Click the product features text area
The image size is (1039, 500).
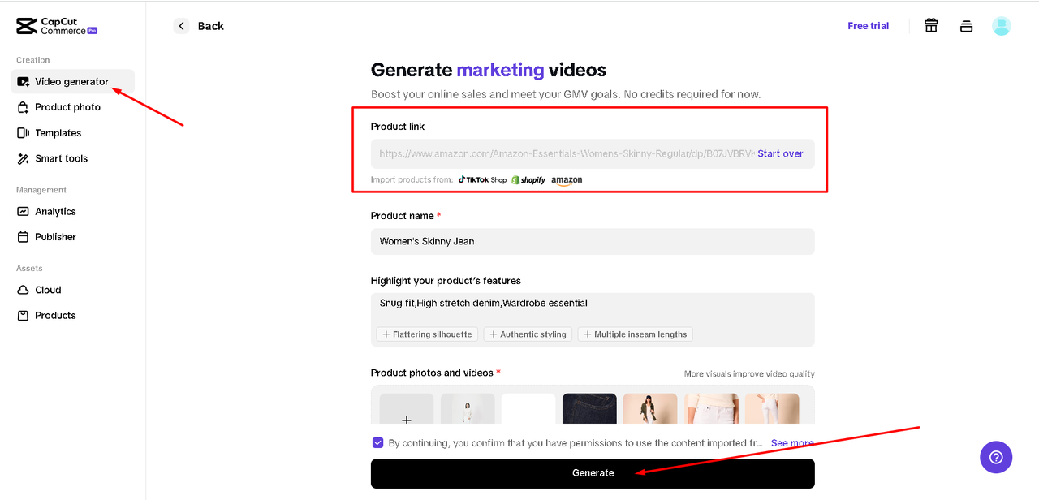pyautogui.click(x=593, y=320)
